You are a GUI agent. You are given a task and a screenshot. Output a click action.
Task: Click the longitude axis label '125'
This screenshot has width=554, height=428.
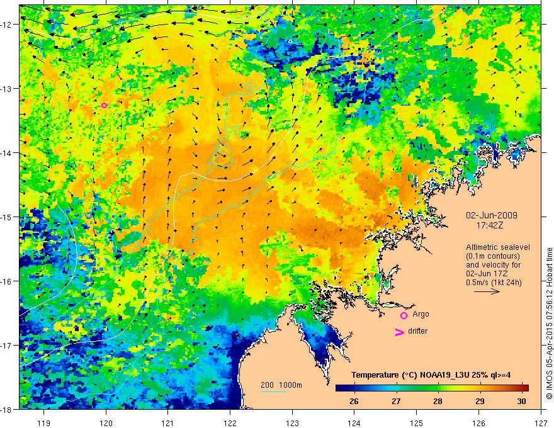pos(417,423)
